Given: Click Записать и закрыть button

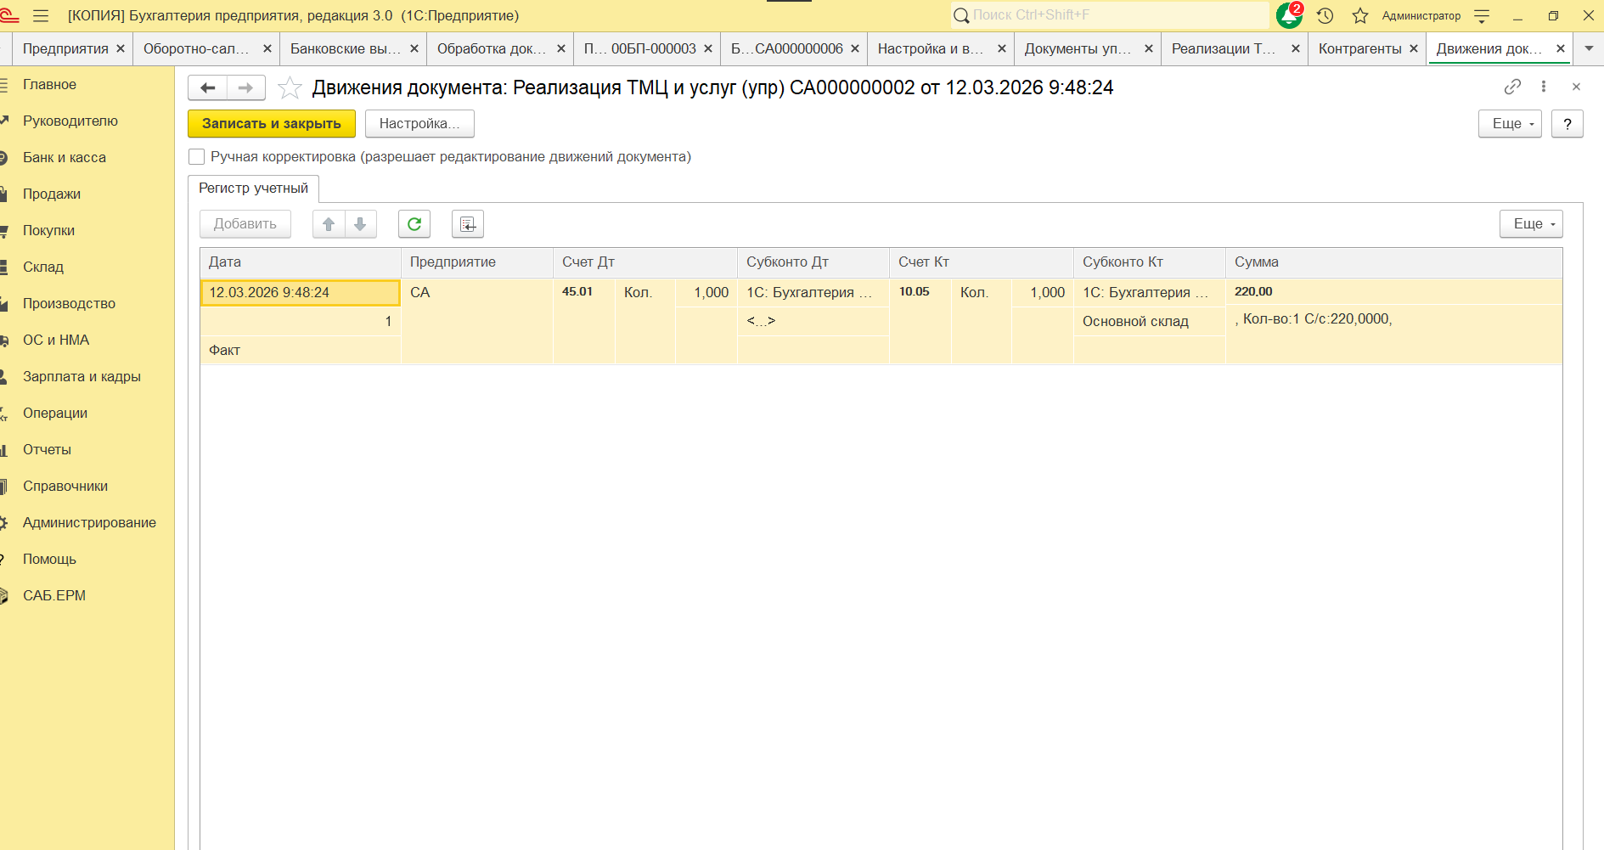Looking at the screenshot, I should [272, 124].
